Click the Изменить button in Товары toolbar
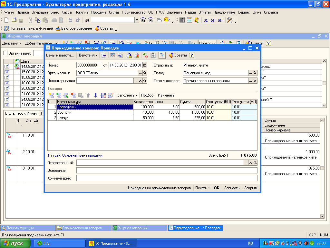 [x=166, y=95]
